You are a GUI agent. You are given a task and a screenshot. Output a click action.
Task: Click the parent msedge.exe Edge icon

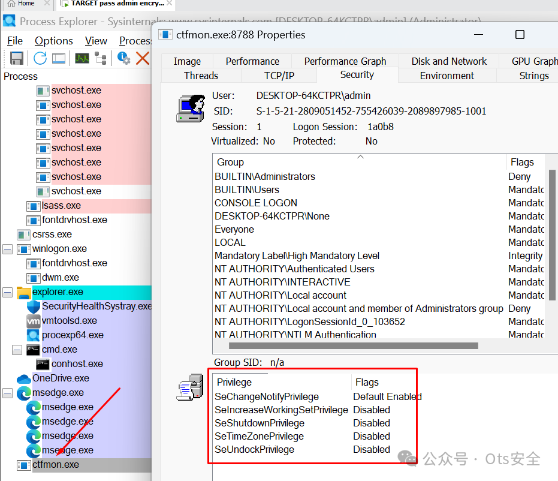(24, 393)
